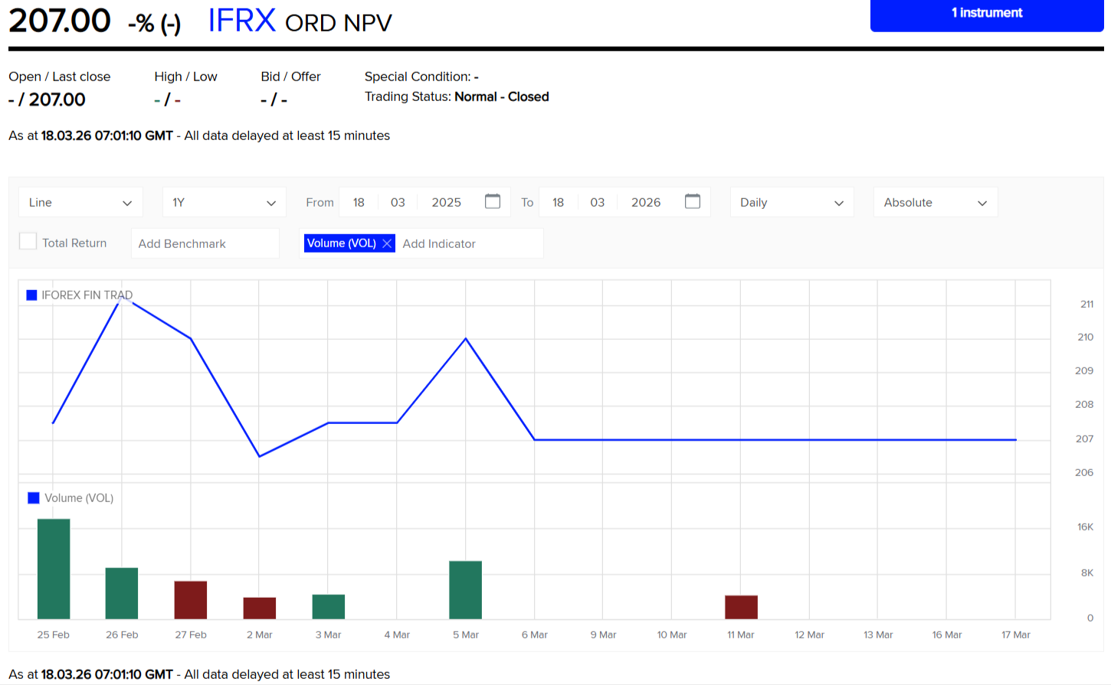
Task: Open the IFRX ticker link
Action: tap(241, 21)
